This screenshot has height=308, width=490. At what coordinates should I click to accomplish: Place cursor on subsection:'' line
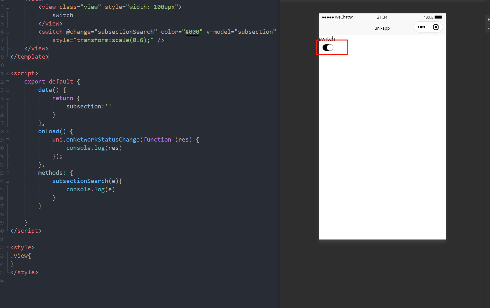pyautogui.click(x=89, y=106)
